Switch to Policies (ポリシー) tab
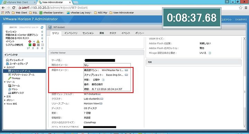 click(140, 33)
